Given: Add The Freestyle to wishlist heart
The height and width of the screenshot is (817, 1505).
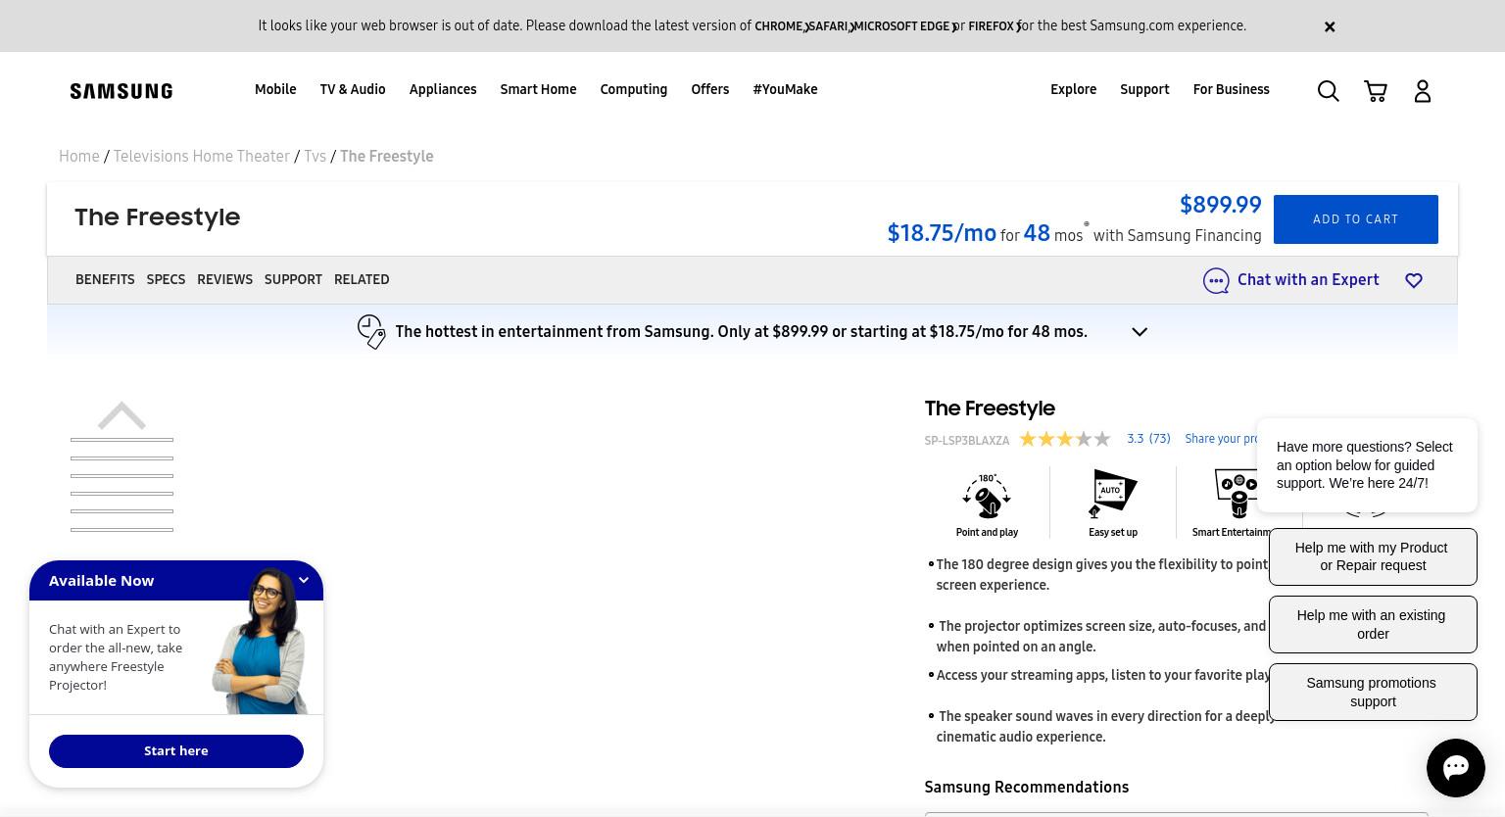Looking at the screenshot, I should click(1414, 280).
